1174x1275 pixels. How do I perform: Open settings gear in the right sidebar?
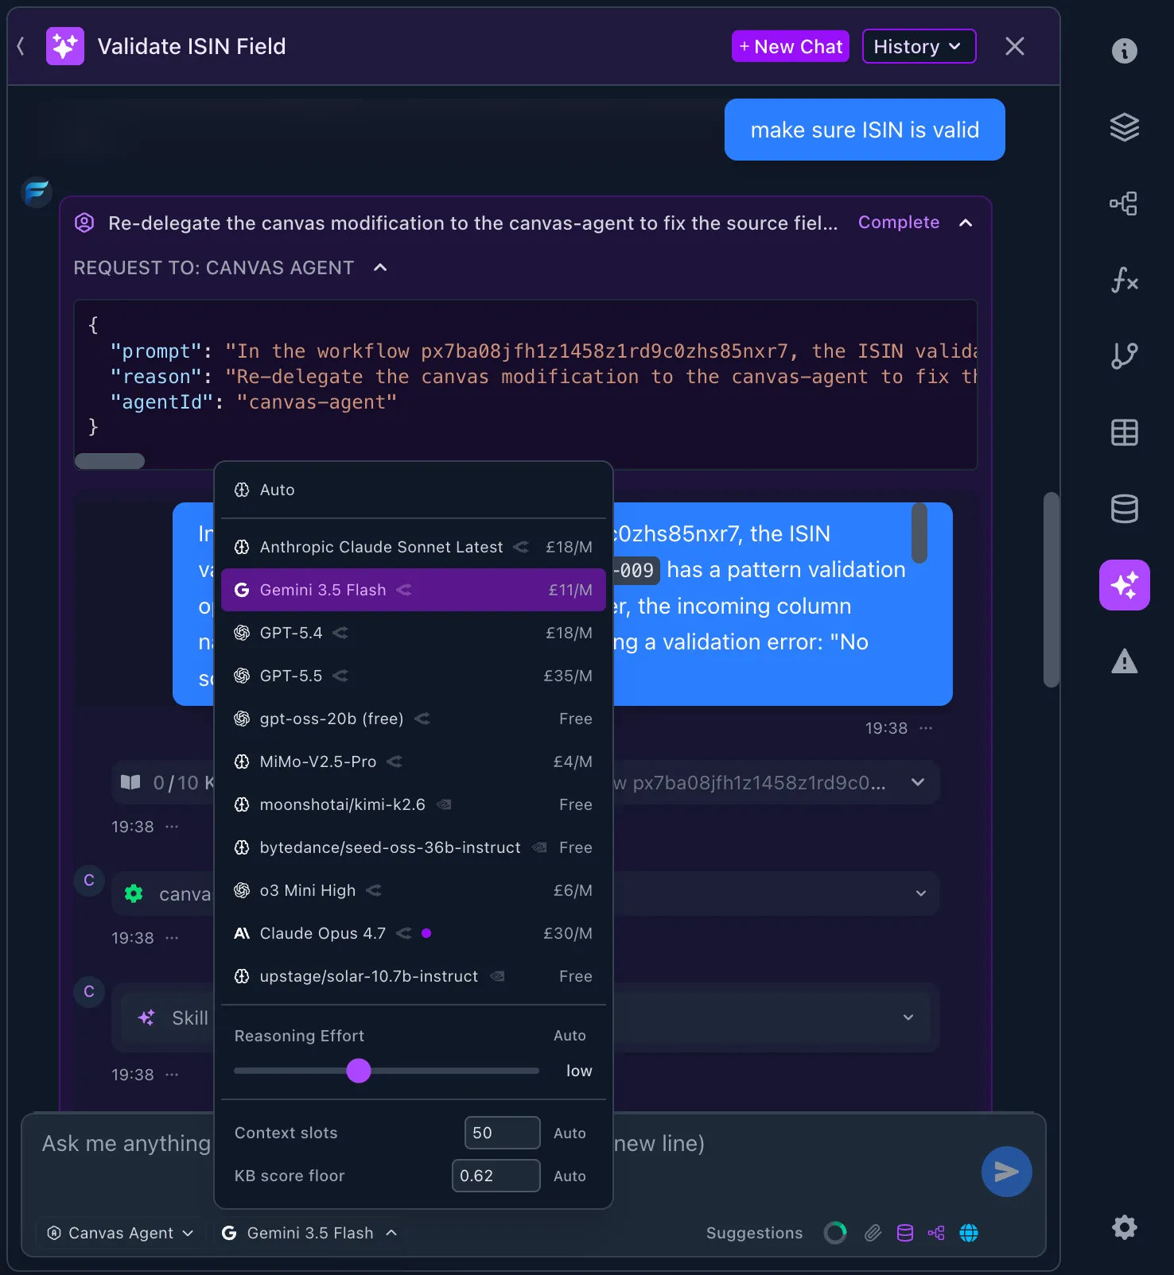click(x=1124, y=1227)
